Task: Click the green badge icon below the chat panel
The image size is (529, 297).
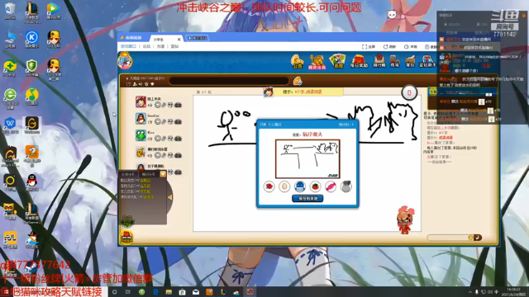Action: pyautogui.click(x=127, y=221)
